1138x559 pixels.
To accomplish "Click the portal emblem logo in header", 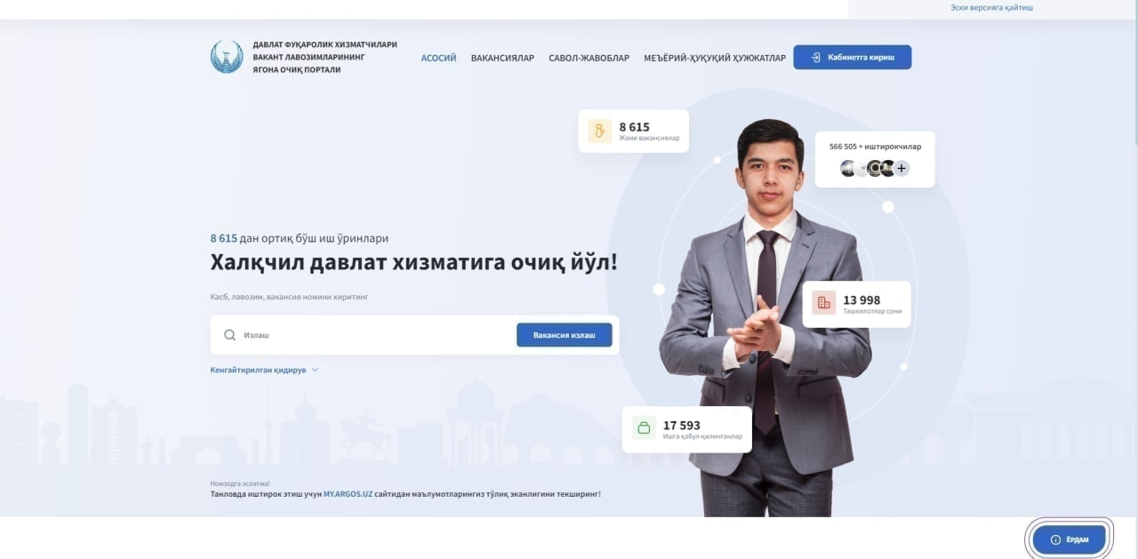I will click(227, 57).
